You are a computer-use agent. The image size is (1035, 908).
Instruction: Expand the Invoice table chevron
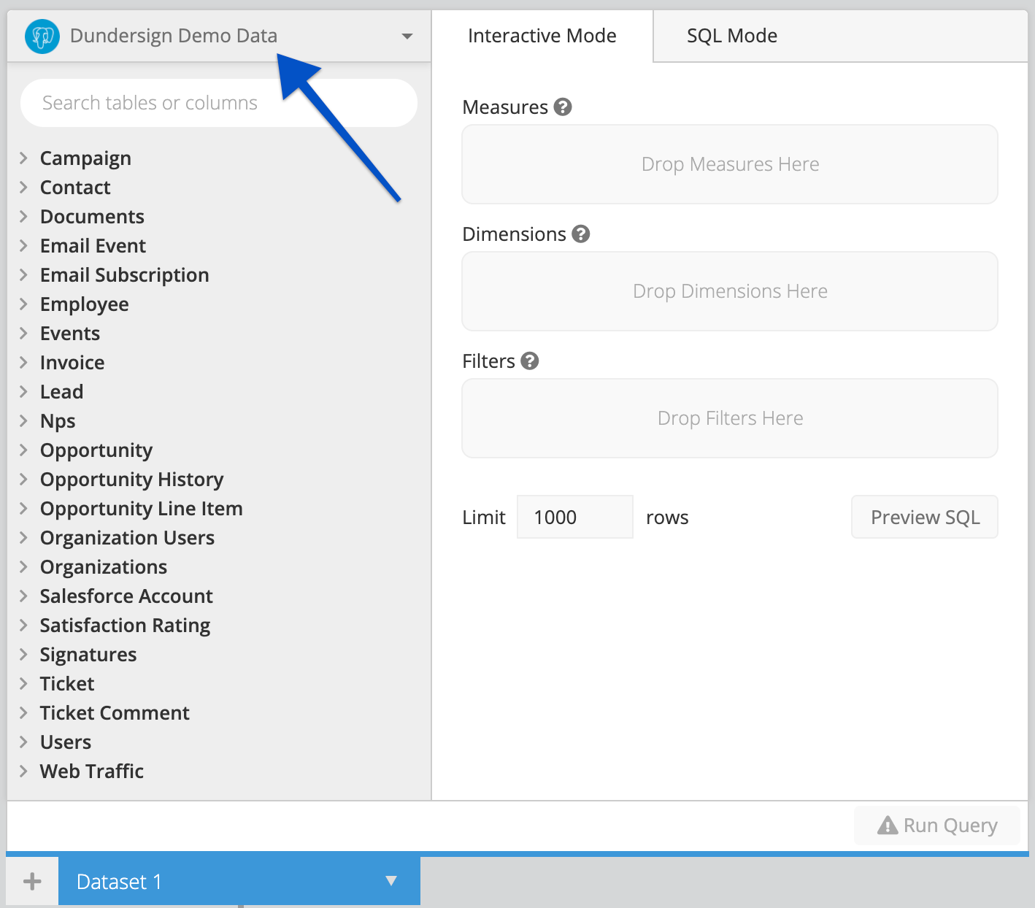click(23, 362)
